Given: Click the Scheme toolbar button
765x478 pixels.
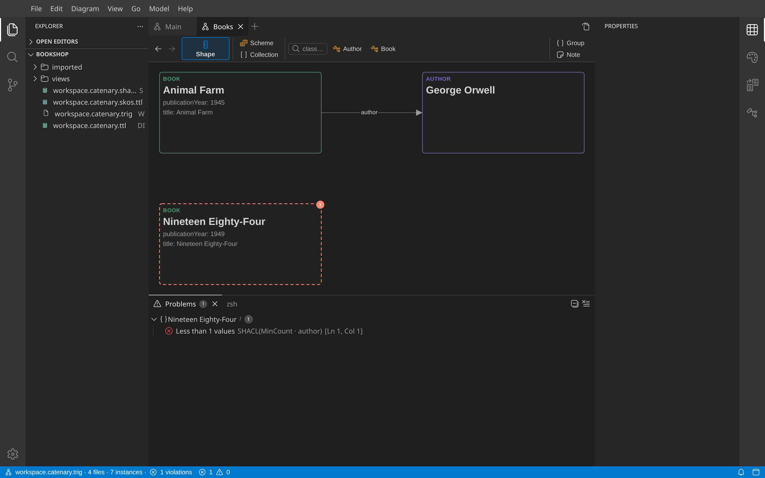Looking at the screenshot, I should 257,43.
